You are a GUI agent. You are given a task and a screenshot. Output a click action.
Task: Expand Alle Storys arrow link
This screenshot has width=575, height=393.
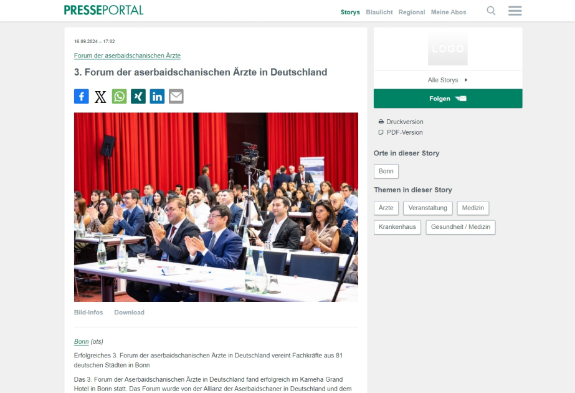(x=448, y=80)
